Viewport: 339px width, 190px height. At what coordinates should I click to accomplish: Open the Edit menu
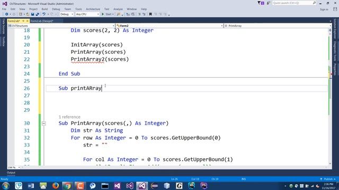pos(13,9)
